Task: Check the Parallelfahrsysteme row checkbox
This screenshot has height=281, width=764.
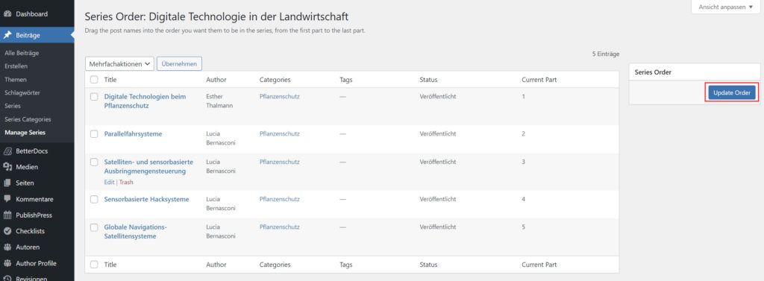Action: point(94,134)
